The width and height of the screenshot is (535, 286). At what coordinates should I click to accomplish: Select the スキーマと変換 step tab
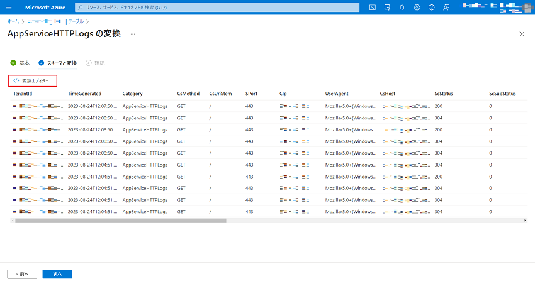tap(58, 63)
